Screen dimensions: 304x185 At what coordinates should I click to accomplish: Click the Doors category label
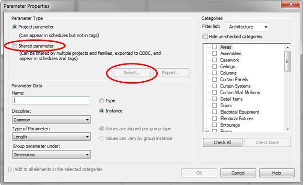(x=226, y=106)
